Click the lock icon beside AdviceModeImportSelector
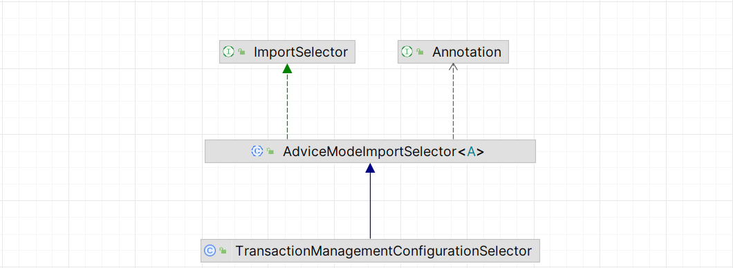733x268 pixels. coord(270,151)
